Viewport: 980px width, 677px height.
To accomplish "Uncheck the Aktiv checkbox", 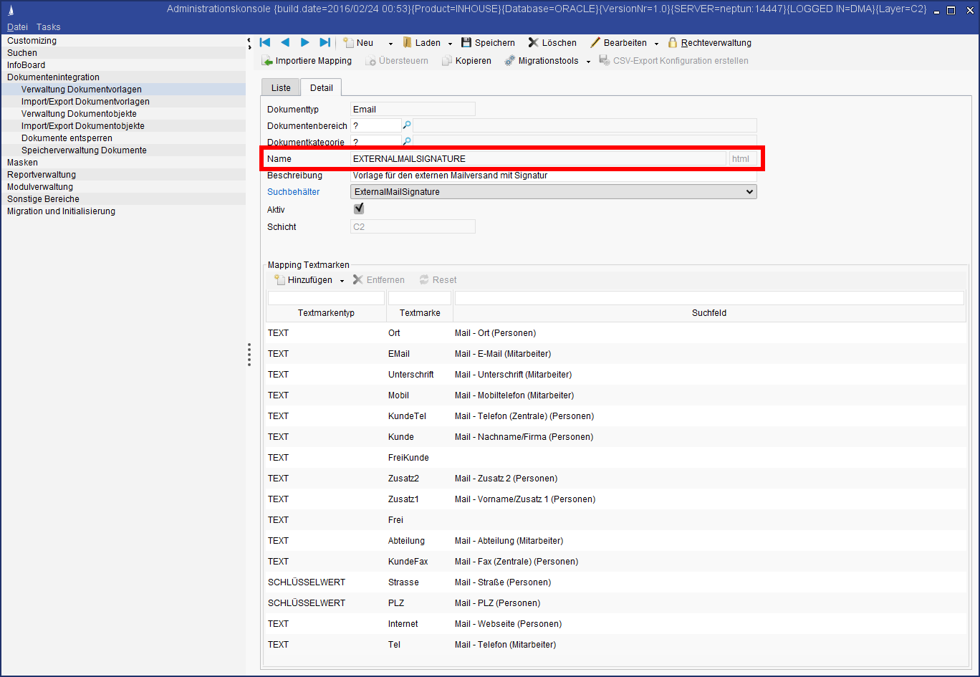I will [x=359, y=209].
